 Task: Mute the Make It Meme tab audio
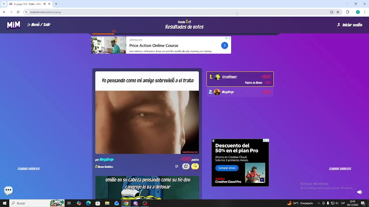click(x=44, y=4)
